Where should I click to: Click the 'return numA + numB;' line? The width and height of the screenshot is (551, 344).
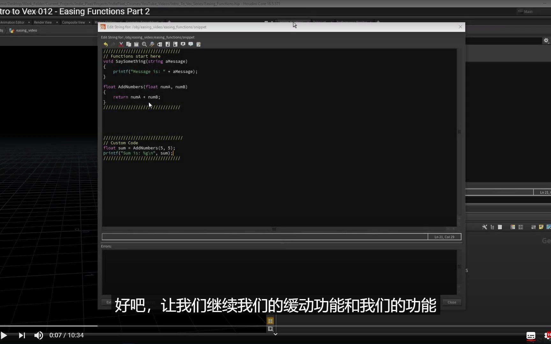136,97
